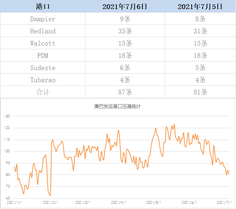Click Hedland's 35条 value

tap(125, 31)
